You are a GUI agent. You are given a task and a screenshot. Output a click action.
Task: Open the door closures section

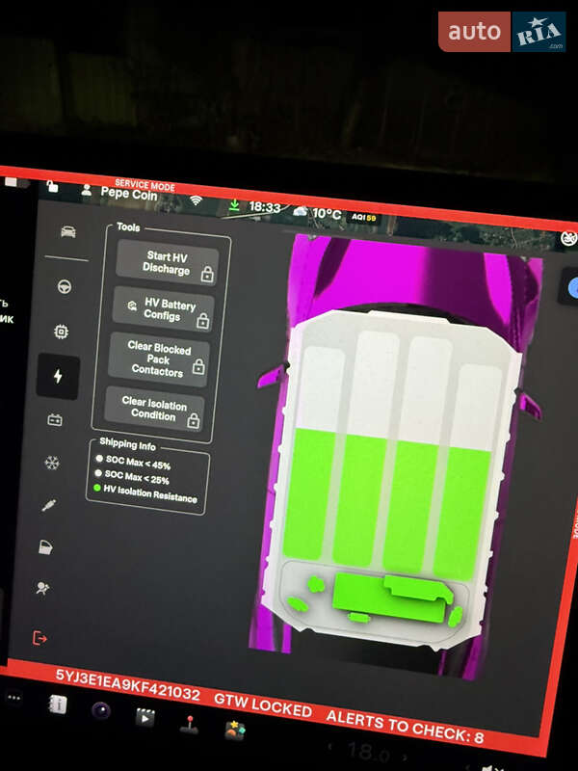click(x=45, y=546)
